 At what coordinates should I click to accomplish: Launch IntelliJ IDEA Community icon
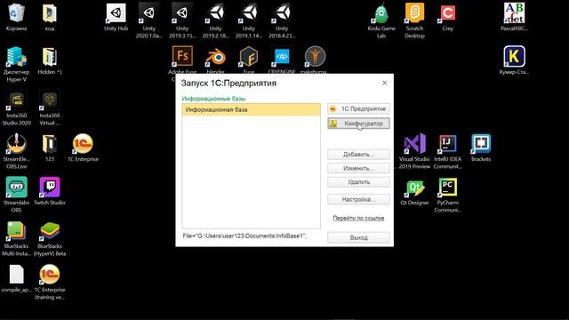coord(448,152)
